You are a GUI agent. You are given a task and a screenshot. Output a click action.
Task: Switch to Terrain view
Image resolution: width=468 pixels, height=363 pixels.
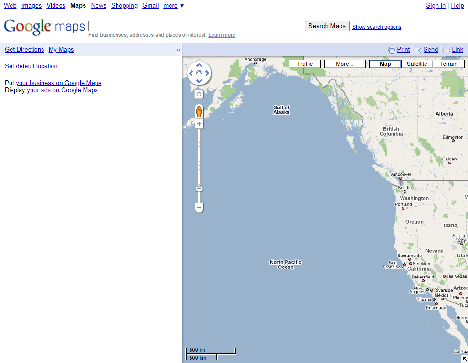(x=448, y=64)
